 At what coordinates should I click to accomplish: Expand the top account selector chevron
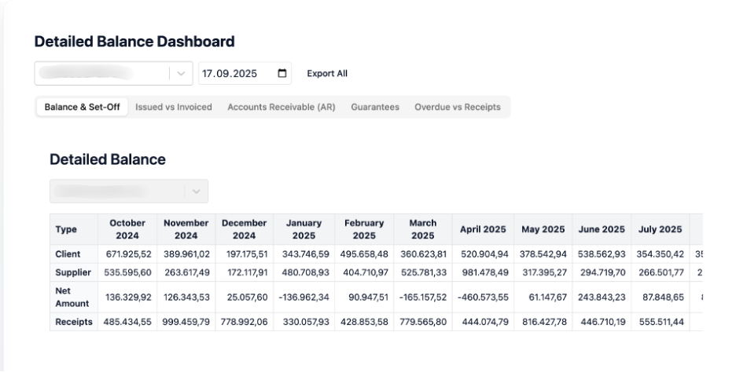pyautogui.click(x=181, y=74)
